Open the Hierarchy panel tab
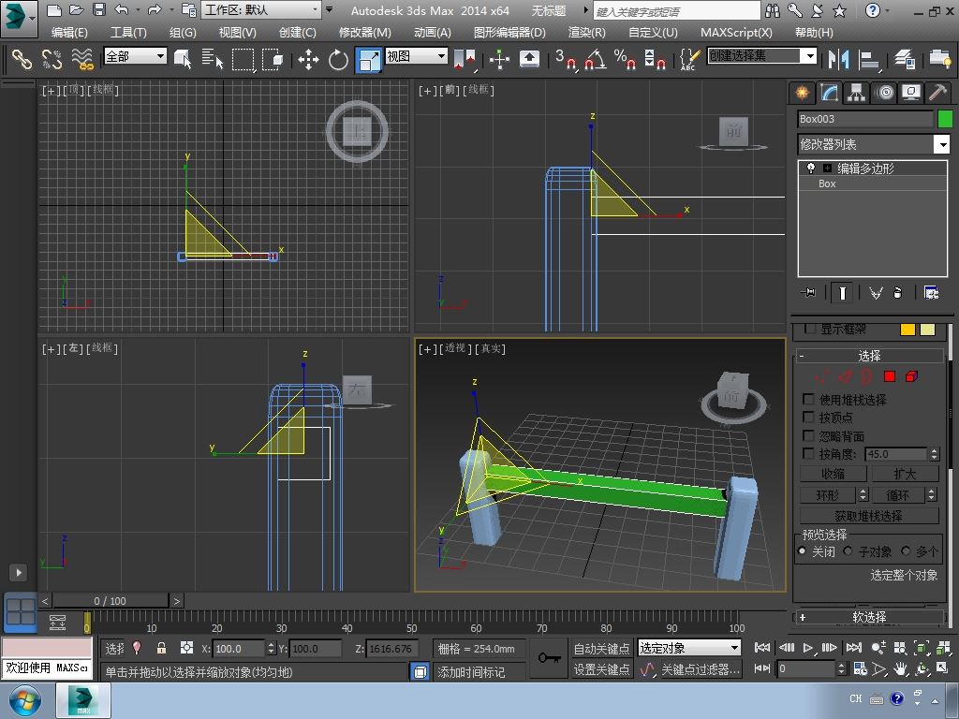Screen dimensions: 959x719 point(856,93)
